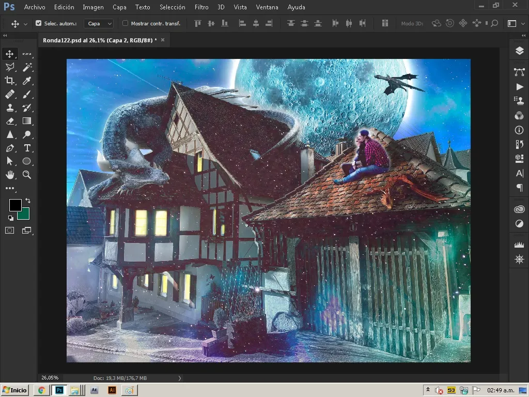Image resolution: width=529 pixels, height=397 pixels.
Task: Select the Eyedropper tool
Action: 27,81
